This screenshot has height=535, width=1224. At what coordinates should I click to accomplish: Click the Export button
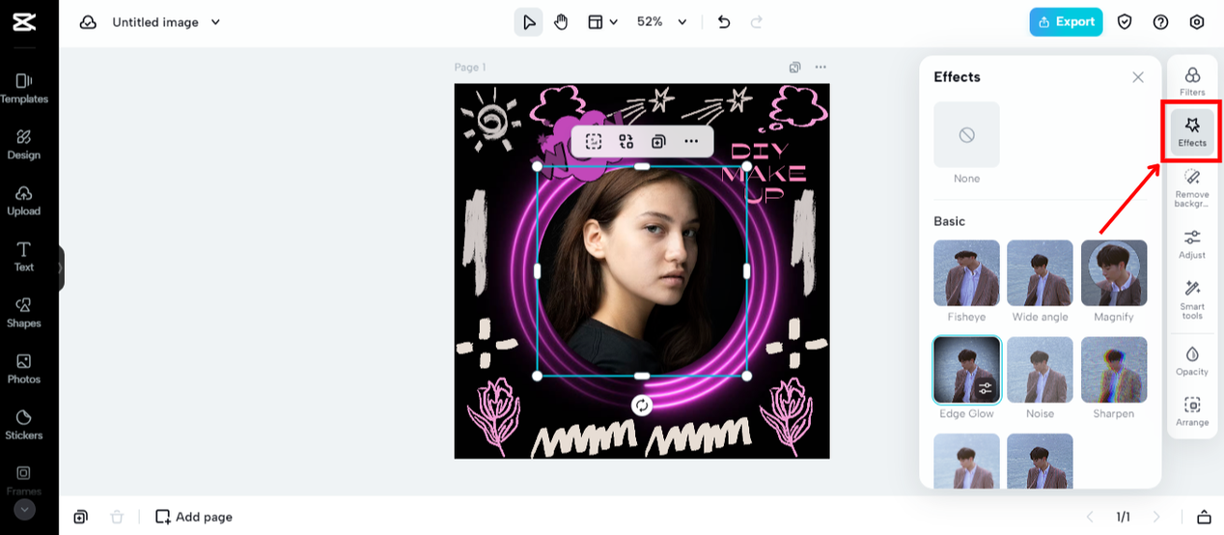pos(1066,22)
